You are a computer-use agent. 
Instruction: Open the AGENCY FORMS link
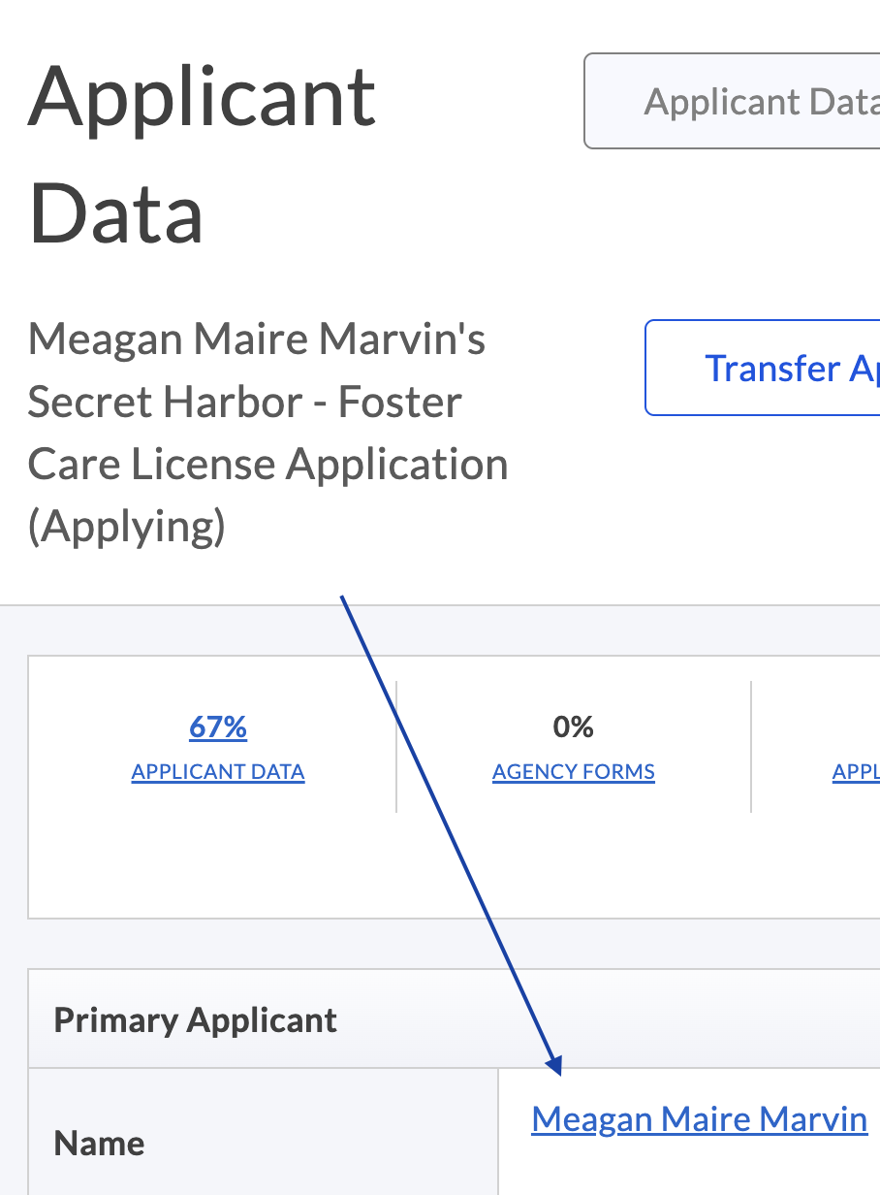[574, 772]
